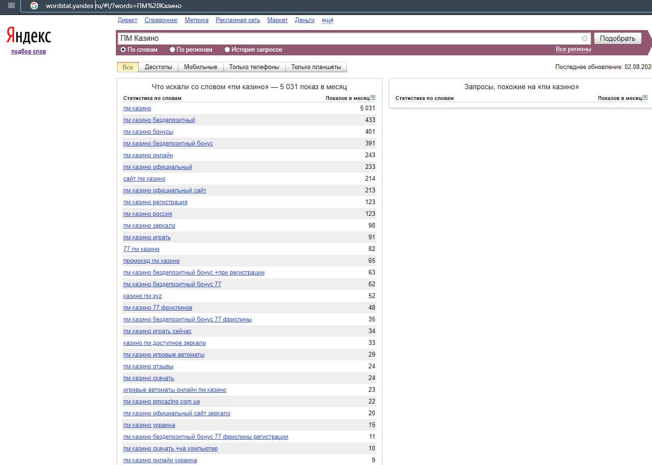Click the 52 count for казино пм xyz
This screenshot has width=652, height=465.
[x=372, y=296]
